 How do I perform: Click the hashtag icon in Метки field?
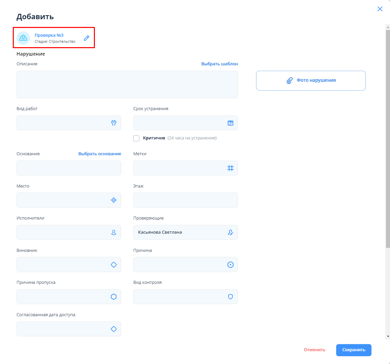[231, 168]
